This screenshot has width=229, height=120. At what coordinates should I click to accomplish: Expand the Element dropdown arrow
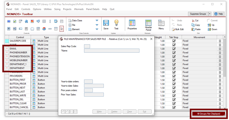point(97,29)
